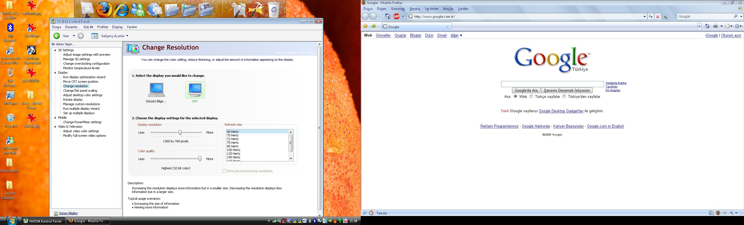Open the Firefox tab list dropdown
The width and height of the screenshot is (744, 225).
pos(699,26)
